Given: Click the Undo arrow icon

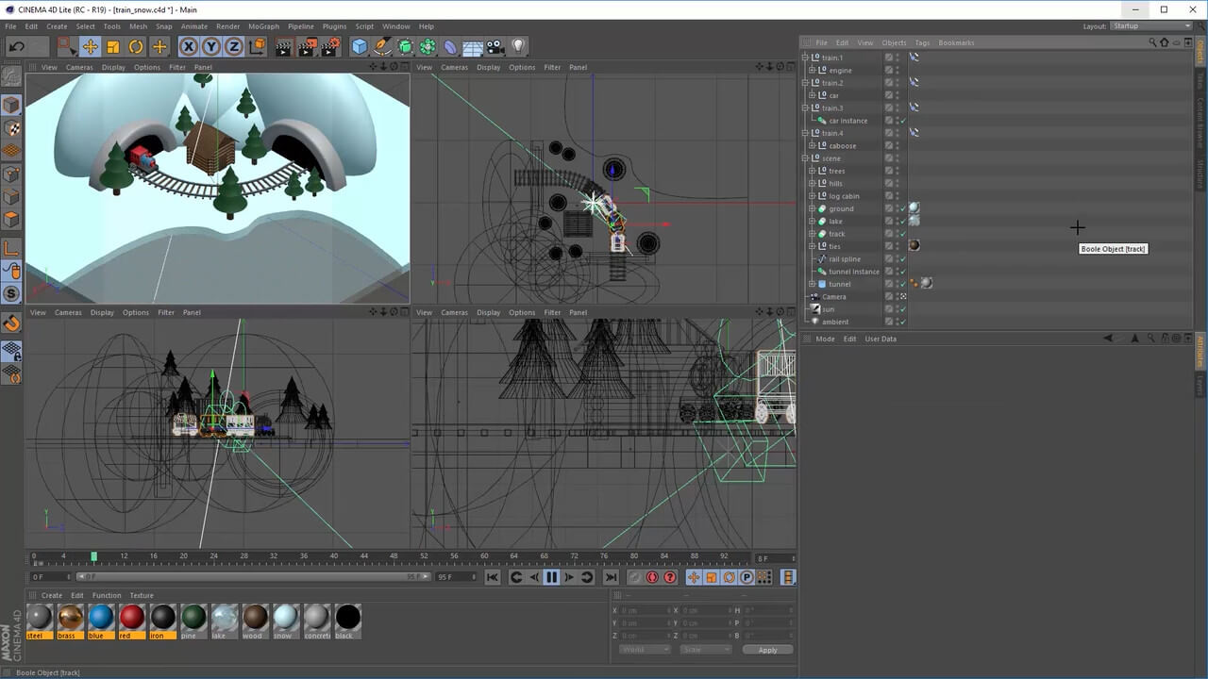Looking at the screenshot, I should (x=17, y=46).
